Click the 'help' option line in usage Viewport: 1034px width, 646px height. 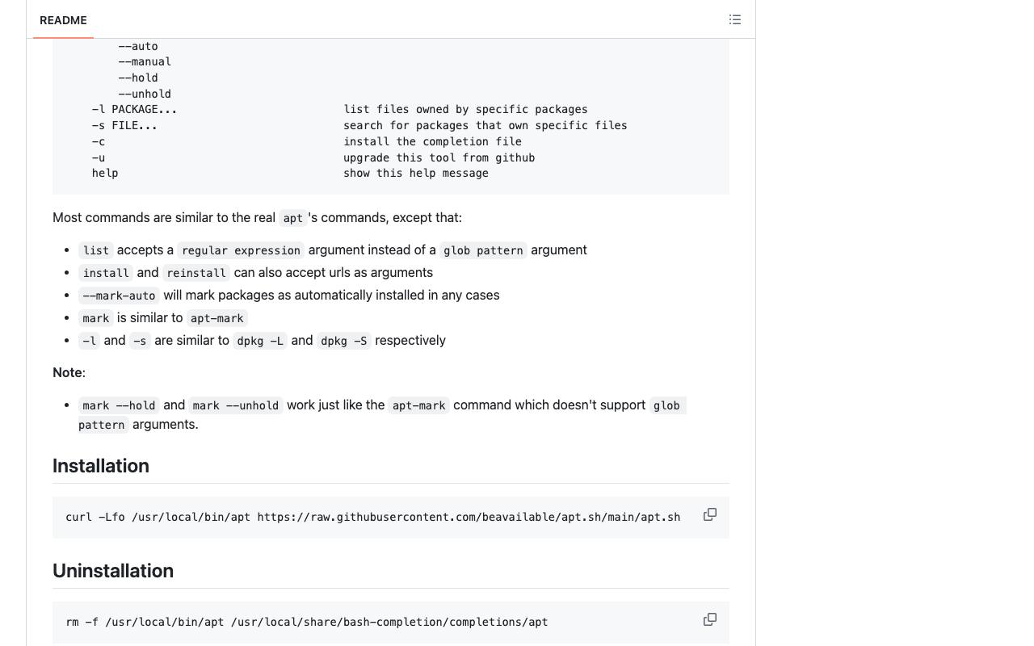click(x=290, y=173)
